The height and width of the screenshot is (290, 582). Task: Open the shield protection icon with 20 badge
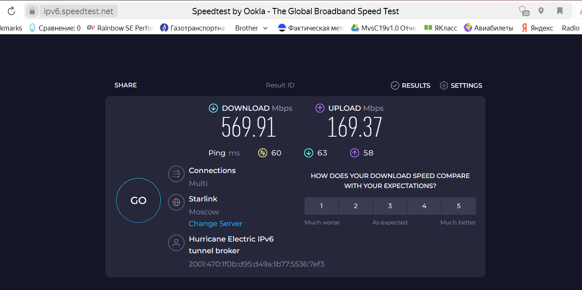[524, 11]
